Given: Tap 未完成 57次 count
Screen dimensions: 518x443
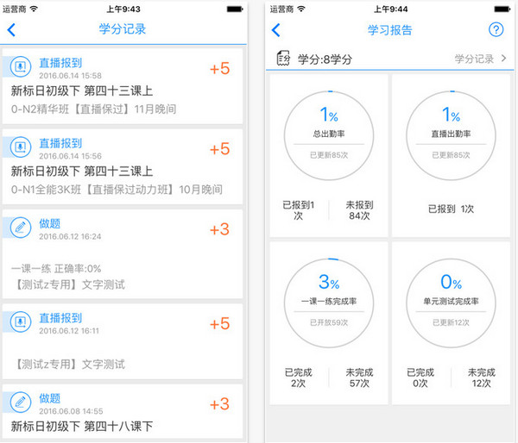Looking at the screenshot, I should (359, 377).
